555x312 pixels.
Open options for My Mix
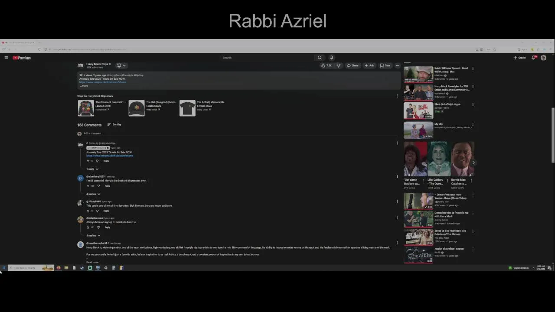tap(473, 124)
